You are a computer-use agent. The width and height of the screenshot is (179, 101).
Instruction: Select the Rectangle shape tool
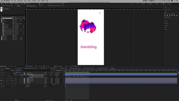click(15, 4)
